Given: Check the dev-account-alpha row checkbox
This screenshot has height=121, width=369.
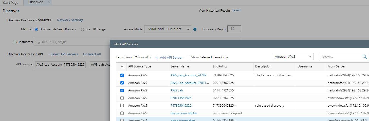Looking at the screenshot, I should 122,113.
